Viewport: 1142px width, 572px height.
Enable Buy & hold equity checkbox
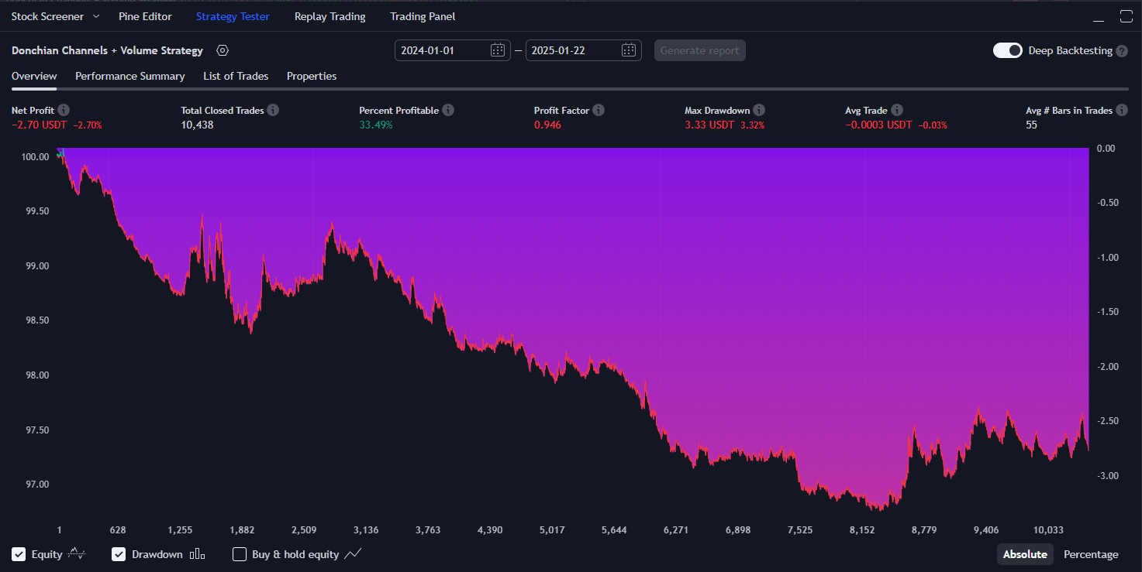click(x=240, y=554)
